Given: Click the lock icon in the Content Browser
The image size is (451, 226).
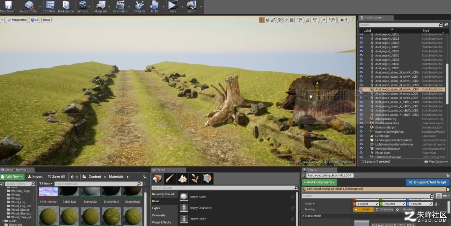Looking at the screenshot, I should click(145, 177).
